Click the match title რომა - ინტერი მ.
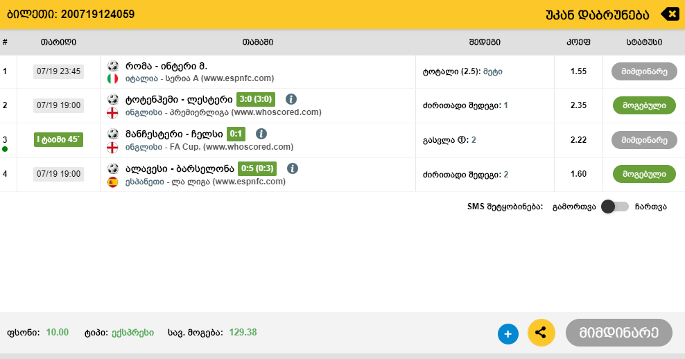The height and width of the screenshot is (359, 685). pyautogui.click(x=166, y=67)
